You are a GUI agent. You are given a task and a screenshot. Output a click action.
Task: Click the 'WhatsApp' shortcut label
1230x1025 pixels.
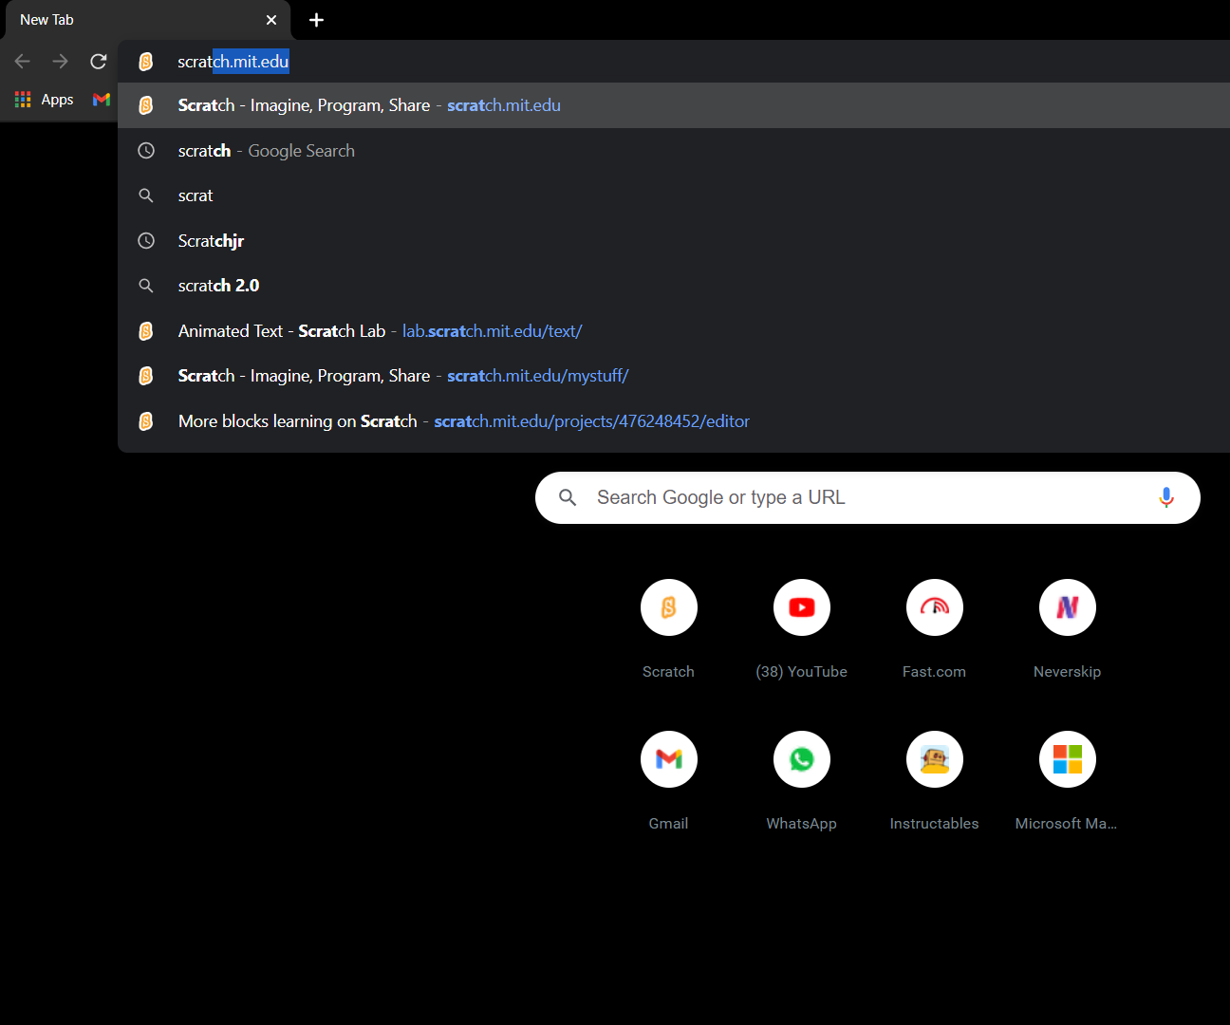click(802, 824)
